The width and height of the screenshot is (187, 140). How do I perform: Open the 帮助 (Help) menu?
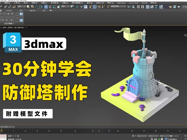tap(154, 3)
